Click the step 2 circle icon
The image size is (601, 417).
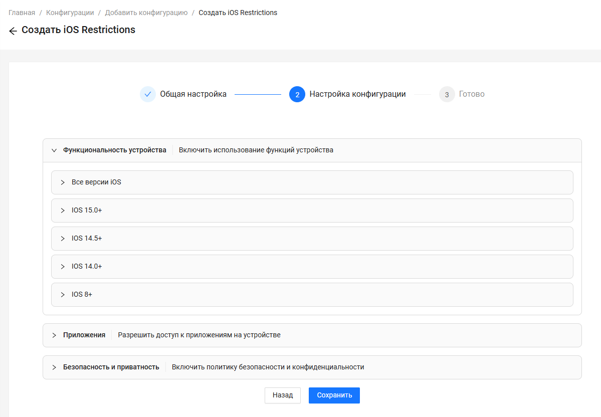[x=297, y=94]
